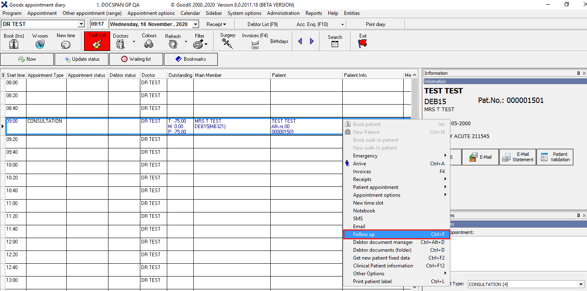
Task: Click the Waiting list button
Action: tap(136, 59)
